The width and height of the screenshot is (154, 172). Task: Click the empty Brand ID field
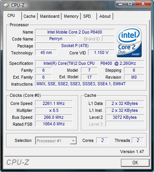tap(108, 39)
